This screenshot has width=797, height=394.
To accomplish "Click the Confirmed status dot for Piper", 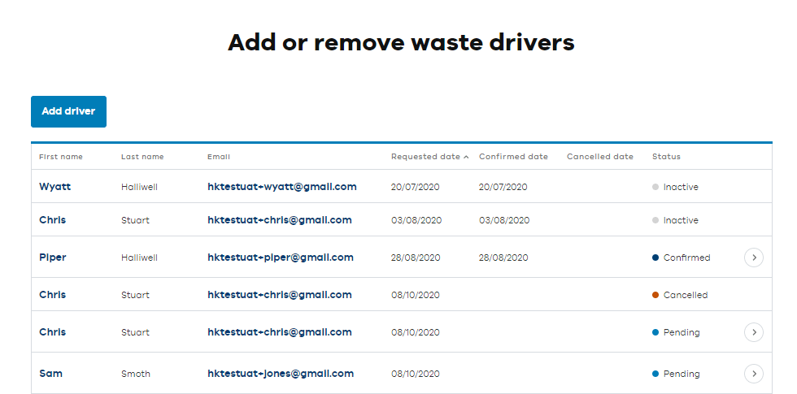I will point(655,258).
